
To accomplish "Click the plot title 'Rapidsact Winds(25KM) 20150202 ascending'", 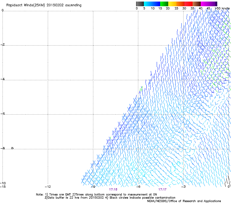I will click(x=44, y=5).
